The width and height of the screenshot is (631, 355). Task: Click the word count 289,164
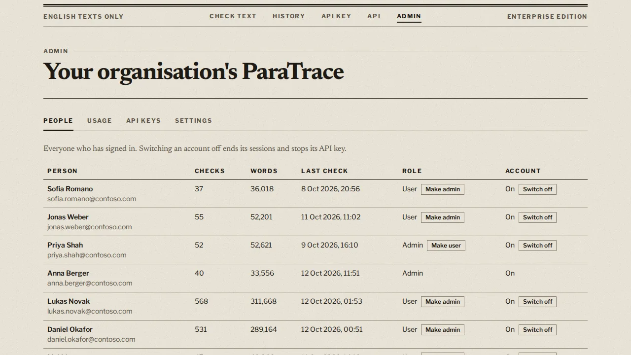point(264,329)
